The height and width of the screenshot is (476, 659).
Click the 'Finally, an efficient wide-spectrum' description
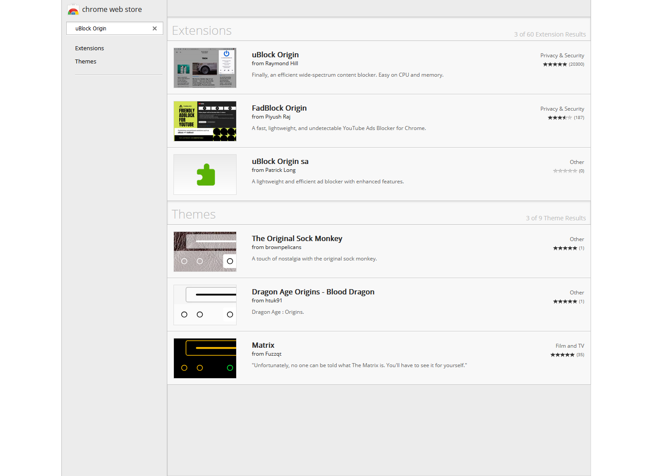pyautogui.click(x=348, y=75)
